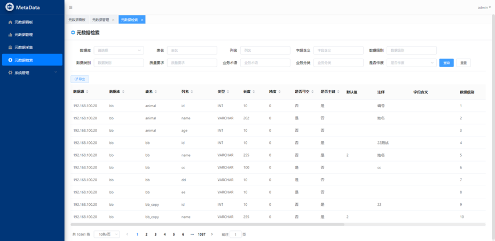Close the 元数据管理 tab
495x241 pixels.
[x=113, y=20]
